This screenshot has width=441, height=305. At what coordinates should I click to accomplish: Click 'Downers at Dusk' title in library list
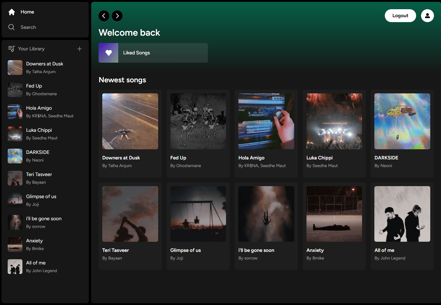[45, 64]
